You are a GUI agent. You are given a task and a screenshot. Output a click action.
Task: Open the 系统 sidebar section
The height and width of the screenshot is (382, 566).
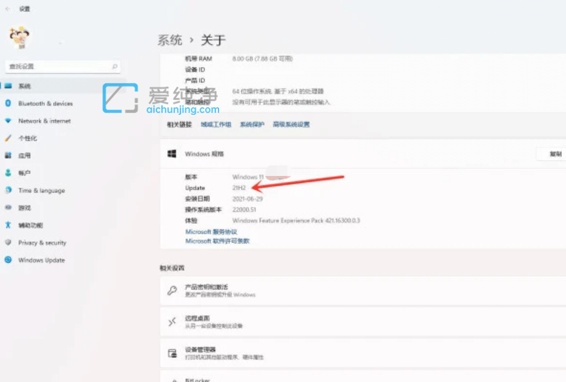coord(63,86)
